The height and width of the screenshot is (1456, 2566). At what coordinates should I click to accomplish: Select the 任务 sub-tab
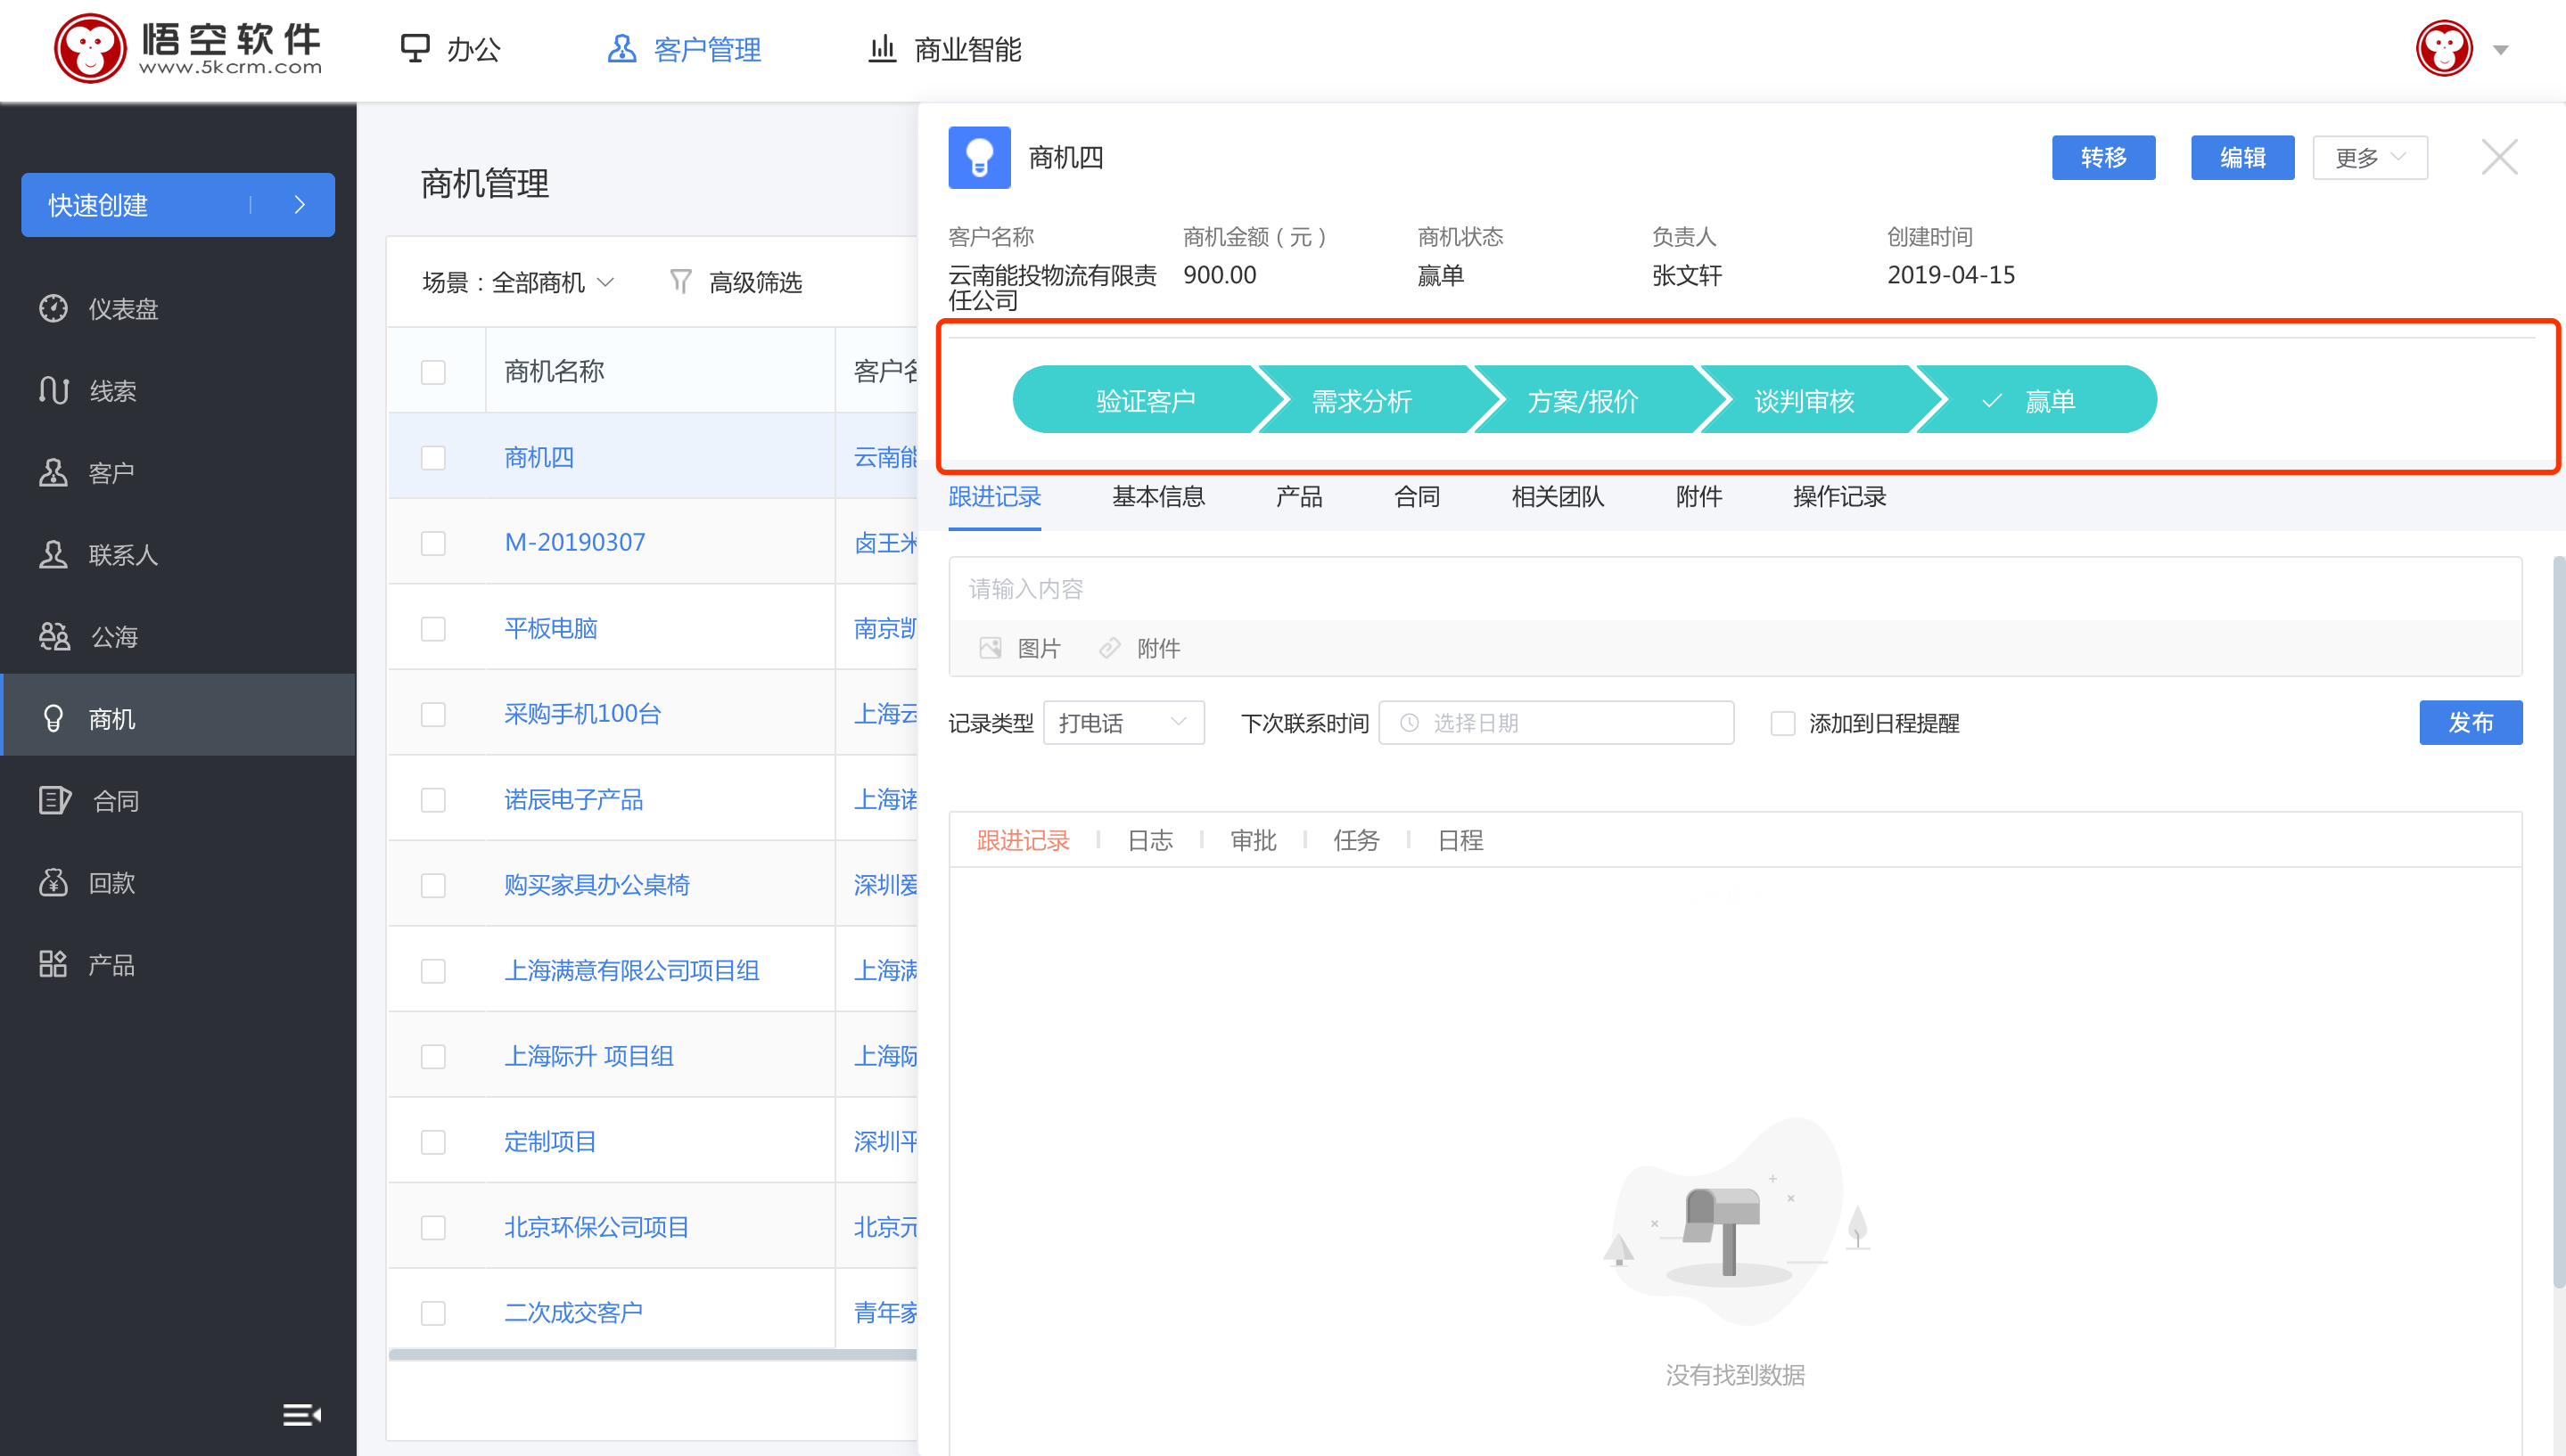(1355, 840)
